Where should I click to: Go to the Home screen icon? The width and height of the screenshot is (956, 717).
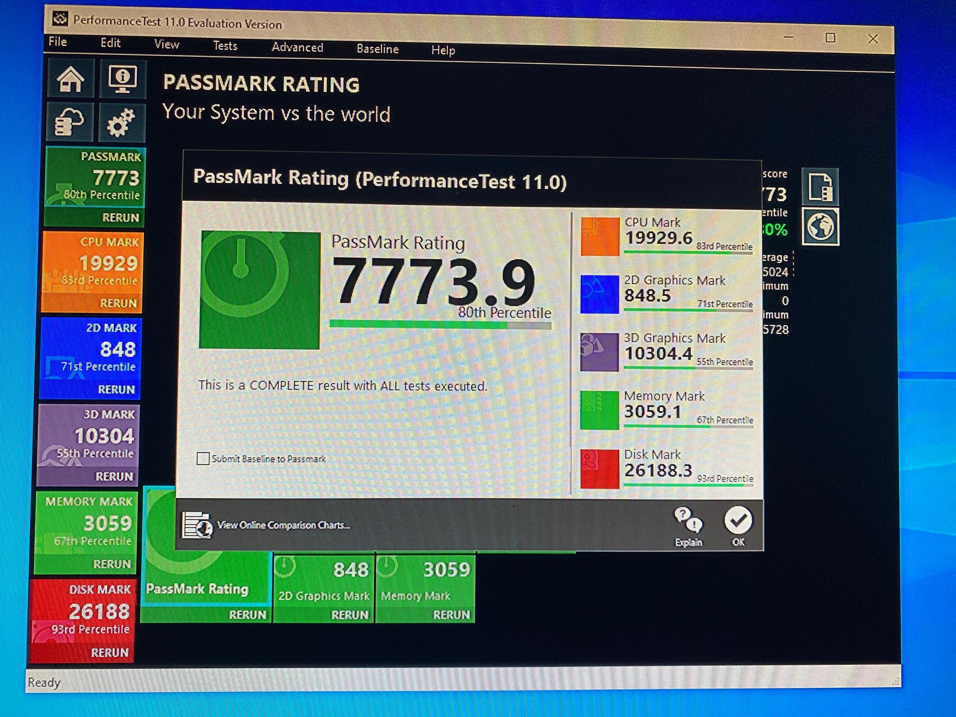pos(71,78)
